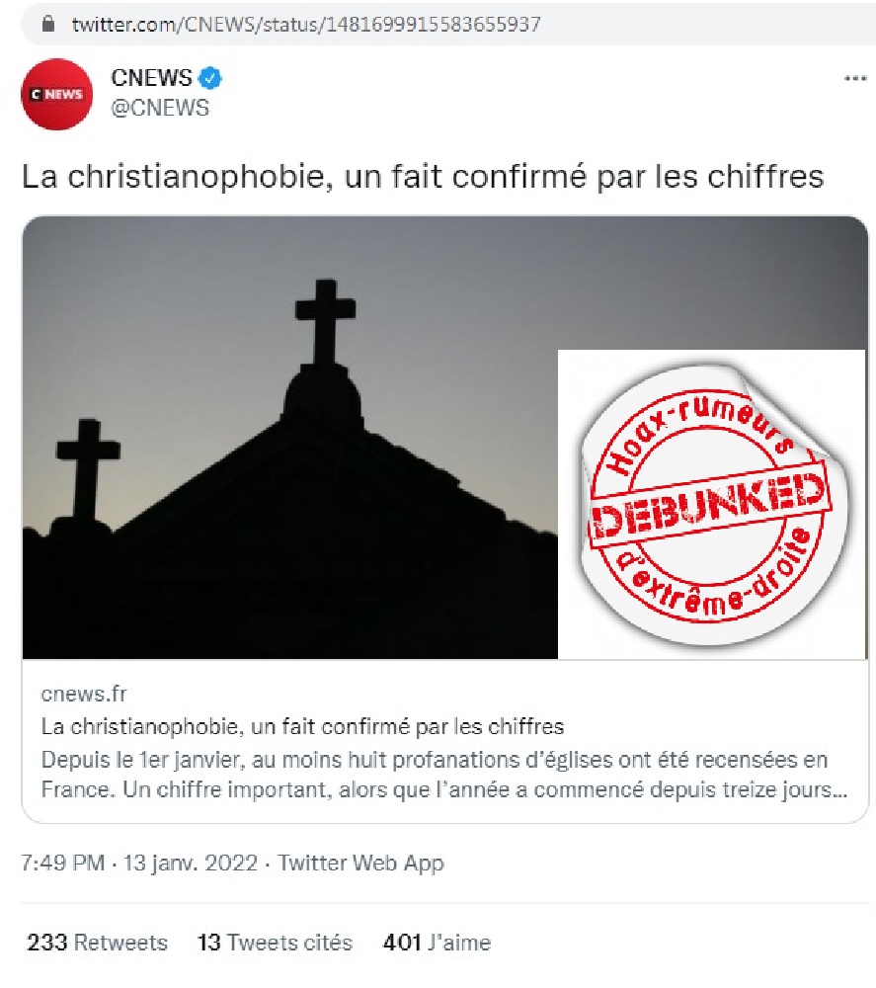Click the cnews.fr domain label
The height and width of the screenshot is (988, 876).
coord(84,694)
